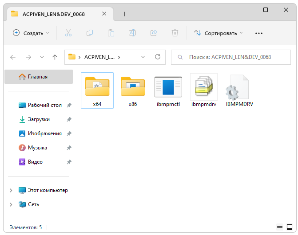The image size is (298, 235).
Task: Click chevron before ACPIVEN_L... breadcrumb
Action: (x=79, y=57)
